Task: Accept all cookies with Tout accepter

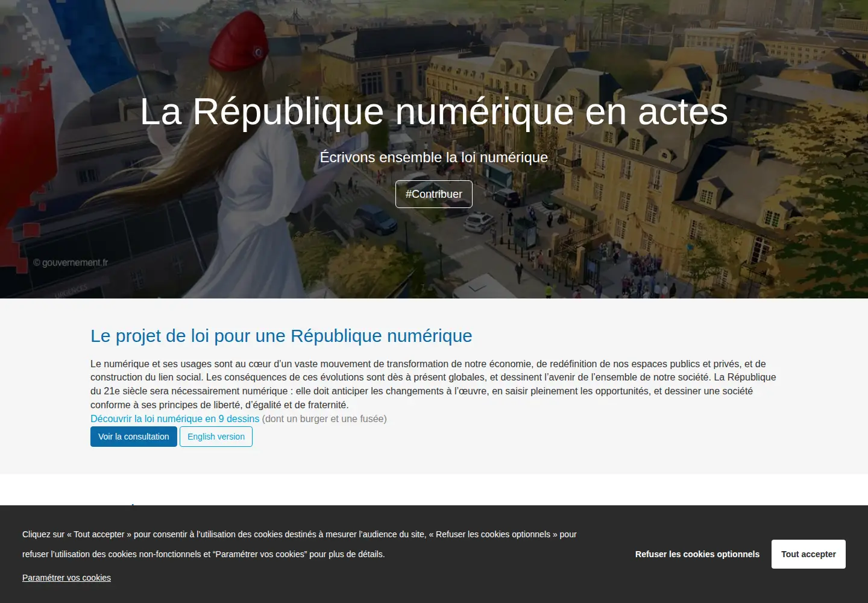Action: (x=808, y=554)
